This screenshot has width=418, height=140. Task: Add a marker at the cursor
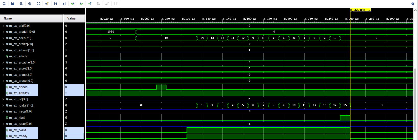90,4
